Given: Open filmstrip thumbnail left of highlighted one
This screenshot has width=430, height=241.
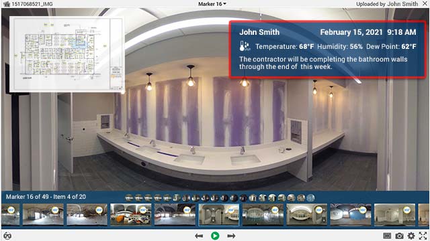Looking at the screenshot, I should pyautogui.click(x=175, y=214).
